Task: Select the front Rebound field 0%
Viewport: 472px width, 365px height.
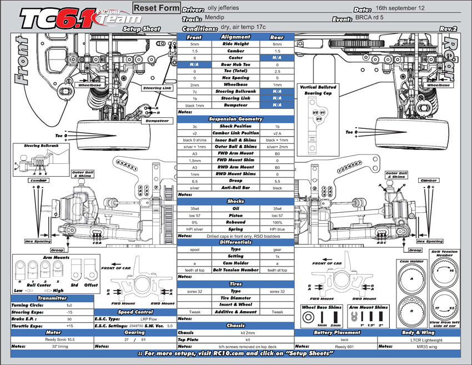Action: tap(194, 223)
